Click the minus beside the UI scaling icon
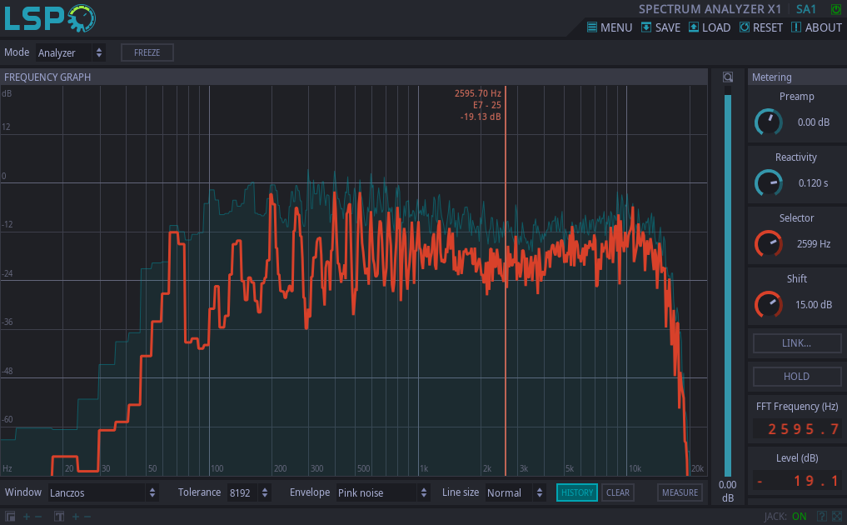Screen dimensions: 847x525 (38, 517)
